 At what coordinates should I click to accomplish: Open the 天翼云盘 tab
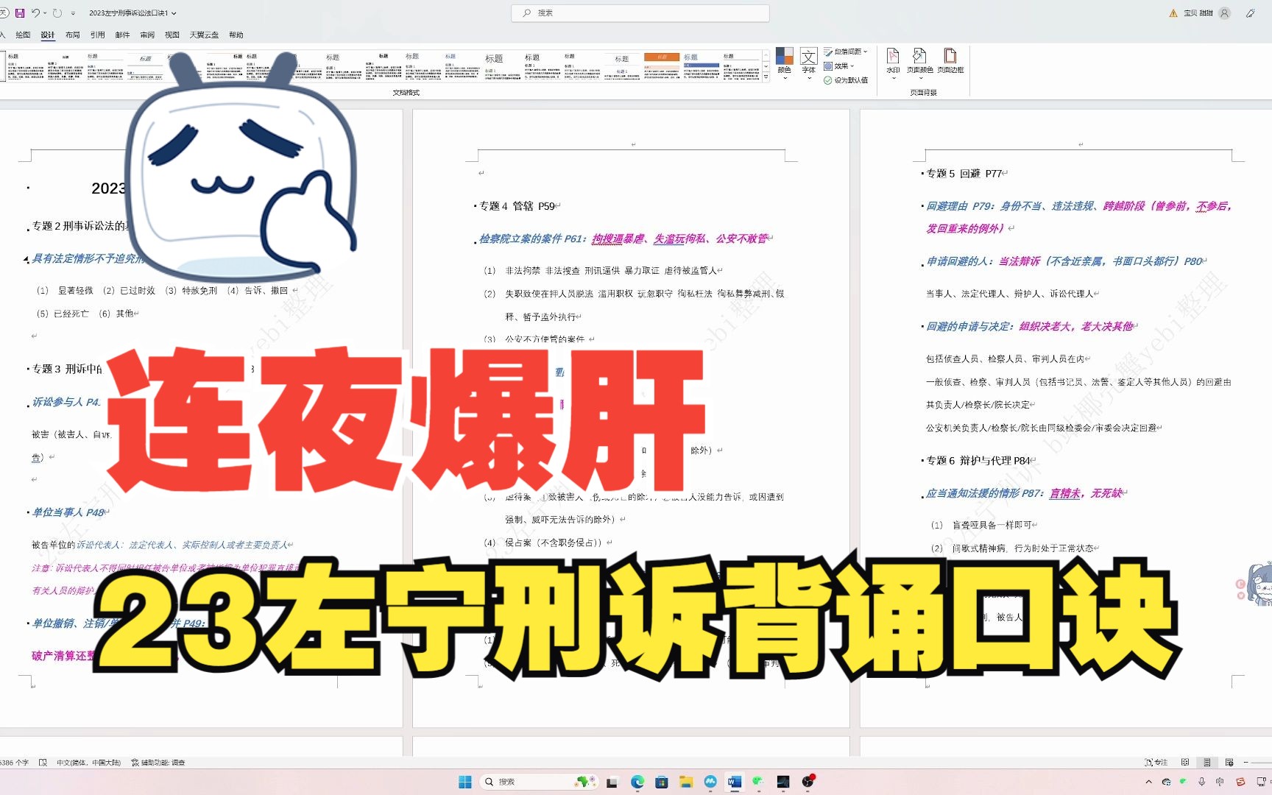204,35
